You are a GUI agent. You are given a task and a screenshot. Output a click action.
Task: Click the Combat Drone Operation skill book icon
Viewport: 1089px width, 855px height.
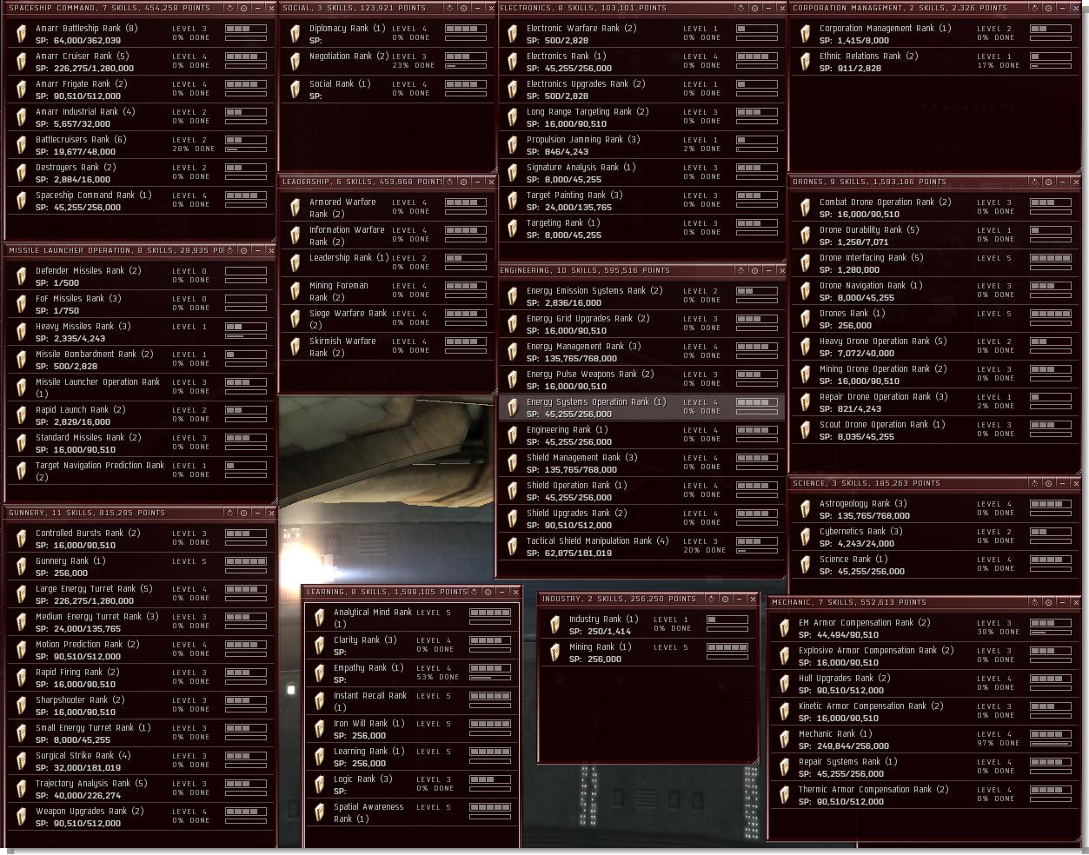coord(805,208)
